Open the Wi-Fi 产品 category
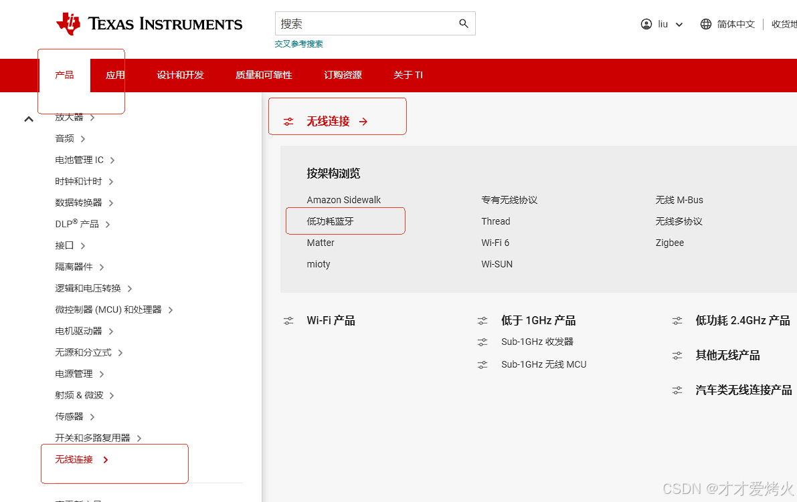The height and width of the screenshot is (502, 797). tap(331, 321)
